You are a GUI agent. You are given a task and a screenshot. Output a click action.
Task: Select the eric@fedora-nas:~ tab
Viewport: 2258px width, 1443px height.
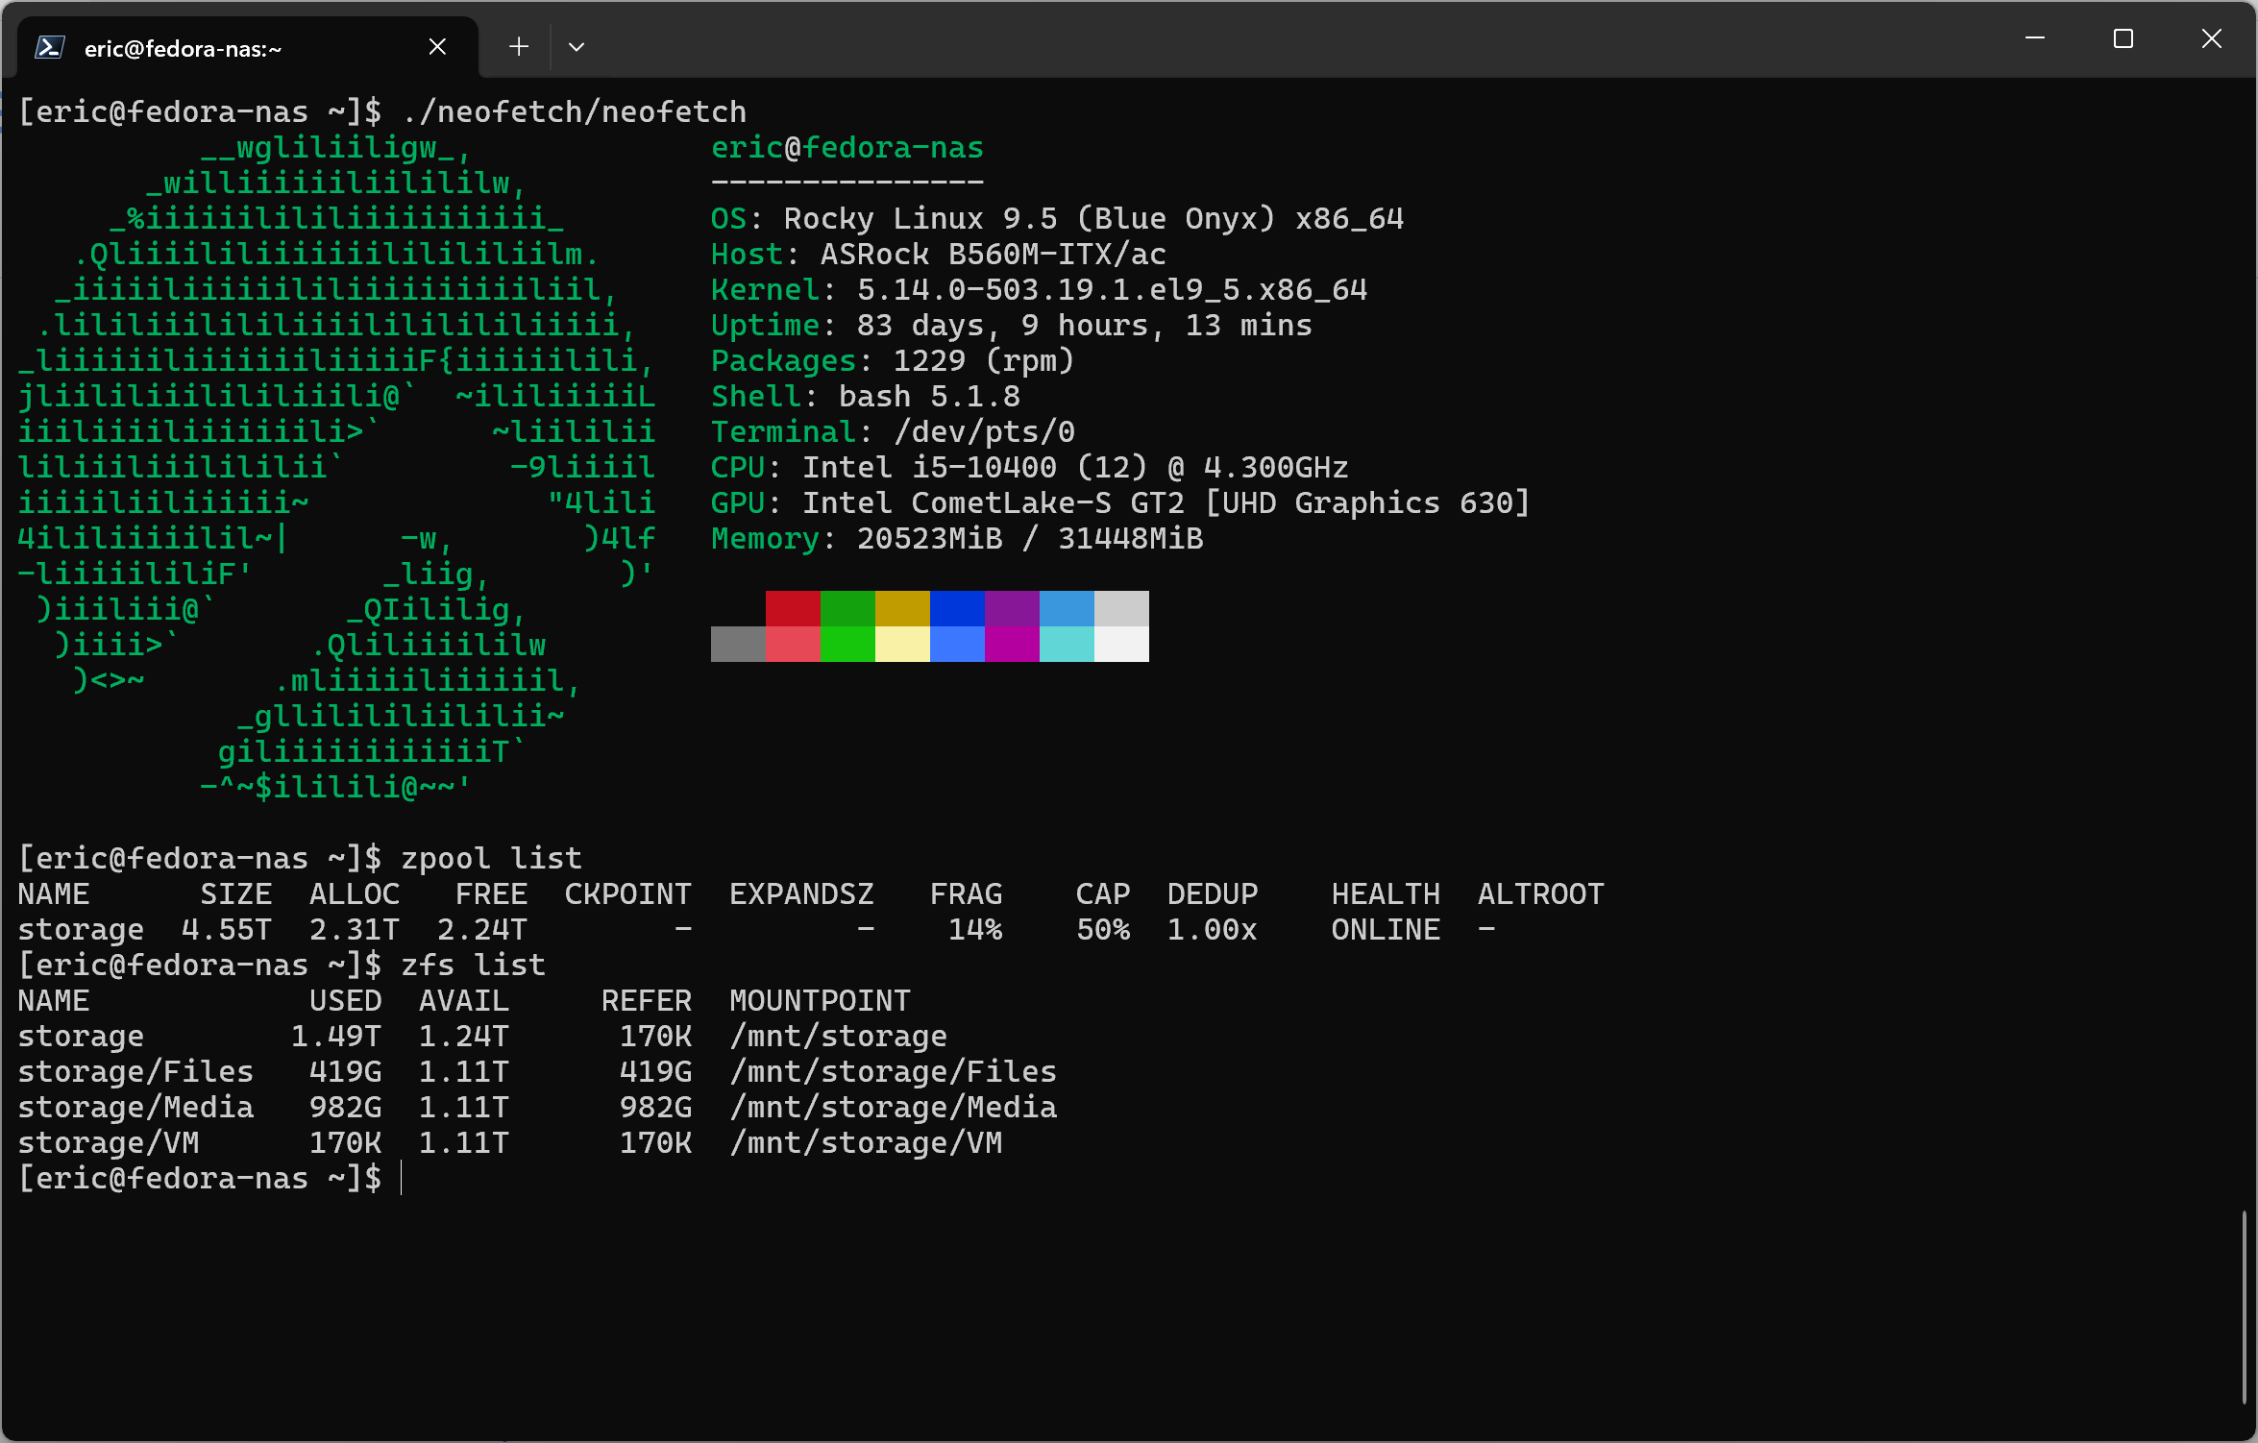[x=248, y=47]
